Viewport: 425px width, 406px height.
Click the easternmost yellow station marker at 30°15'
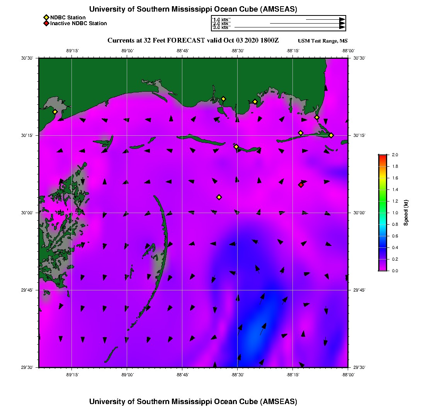tap(331, 135)
